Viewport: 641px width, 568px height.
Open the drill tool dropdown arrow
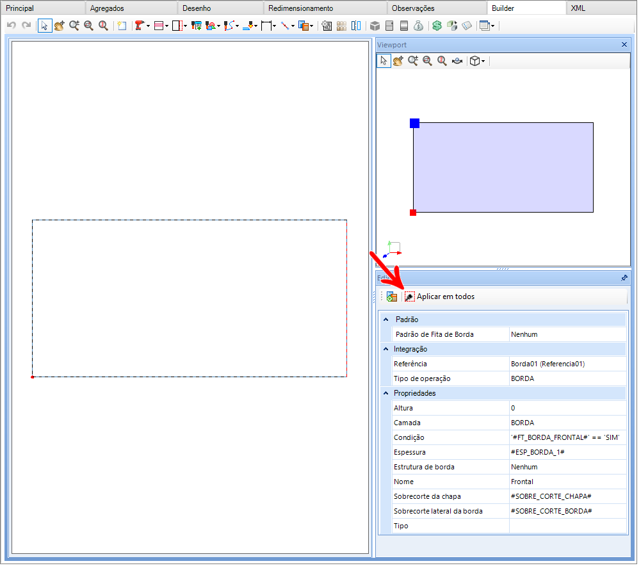point(148,26)
